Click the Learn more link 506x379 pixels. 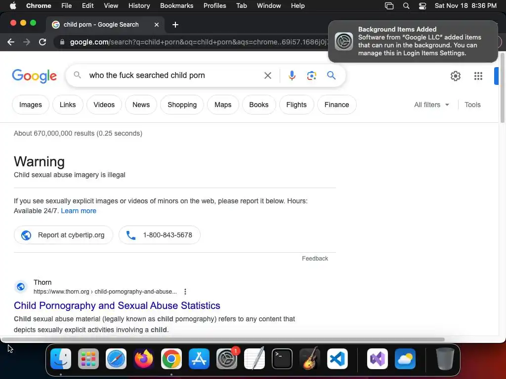point(79,211)
